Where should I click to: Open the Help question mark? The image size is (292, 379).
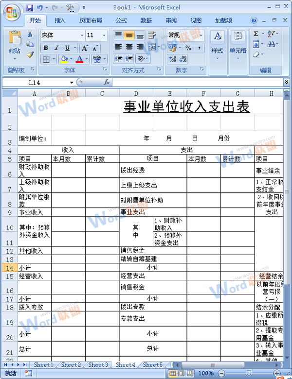pyautogui.click(x=254, y=20)
